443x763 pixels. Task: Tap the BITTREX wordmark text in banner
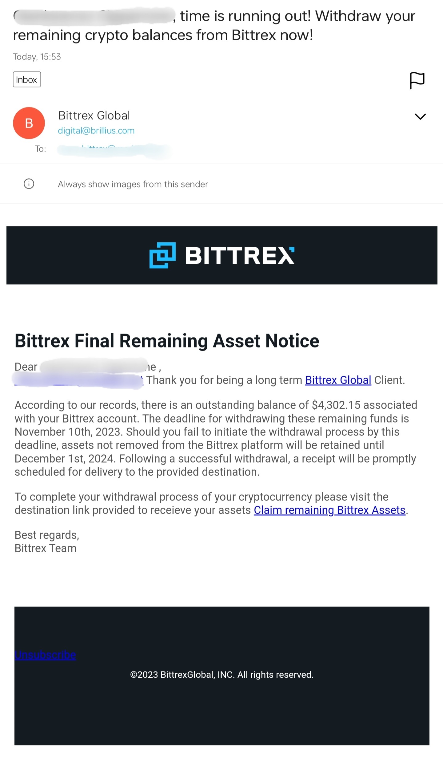240,255
